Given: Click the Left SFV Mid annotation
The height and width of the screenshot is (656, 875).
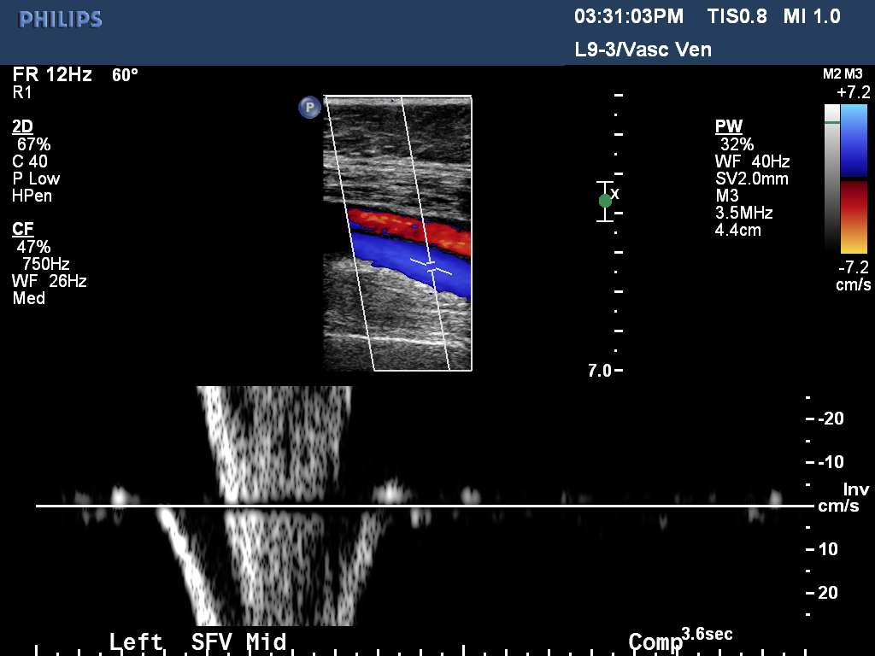Looking at the screenshot, I should point(197,641).
